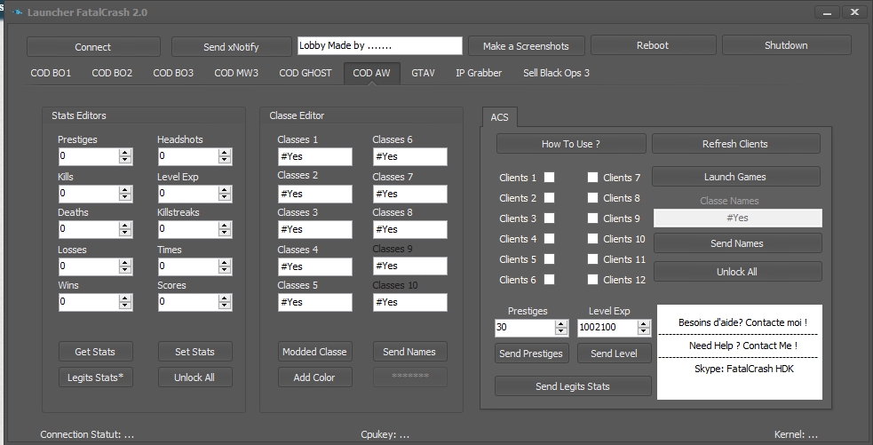This screenshot has width=873, height=445.
Task: Toggle the Clients 9 checkbox
Action: coord(592,219)
